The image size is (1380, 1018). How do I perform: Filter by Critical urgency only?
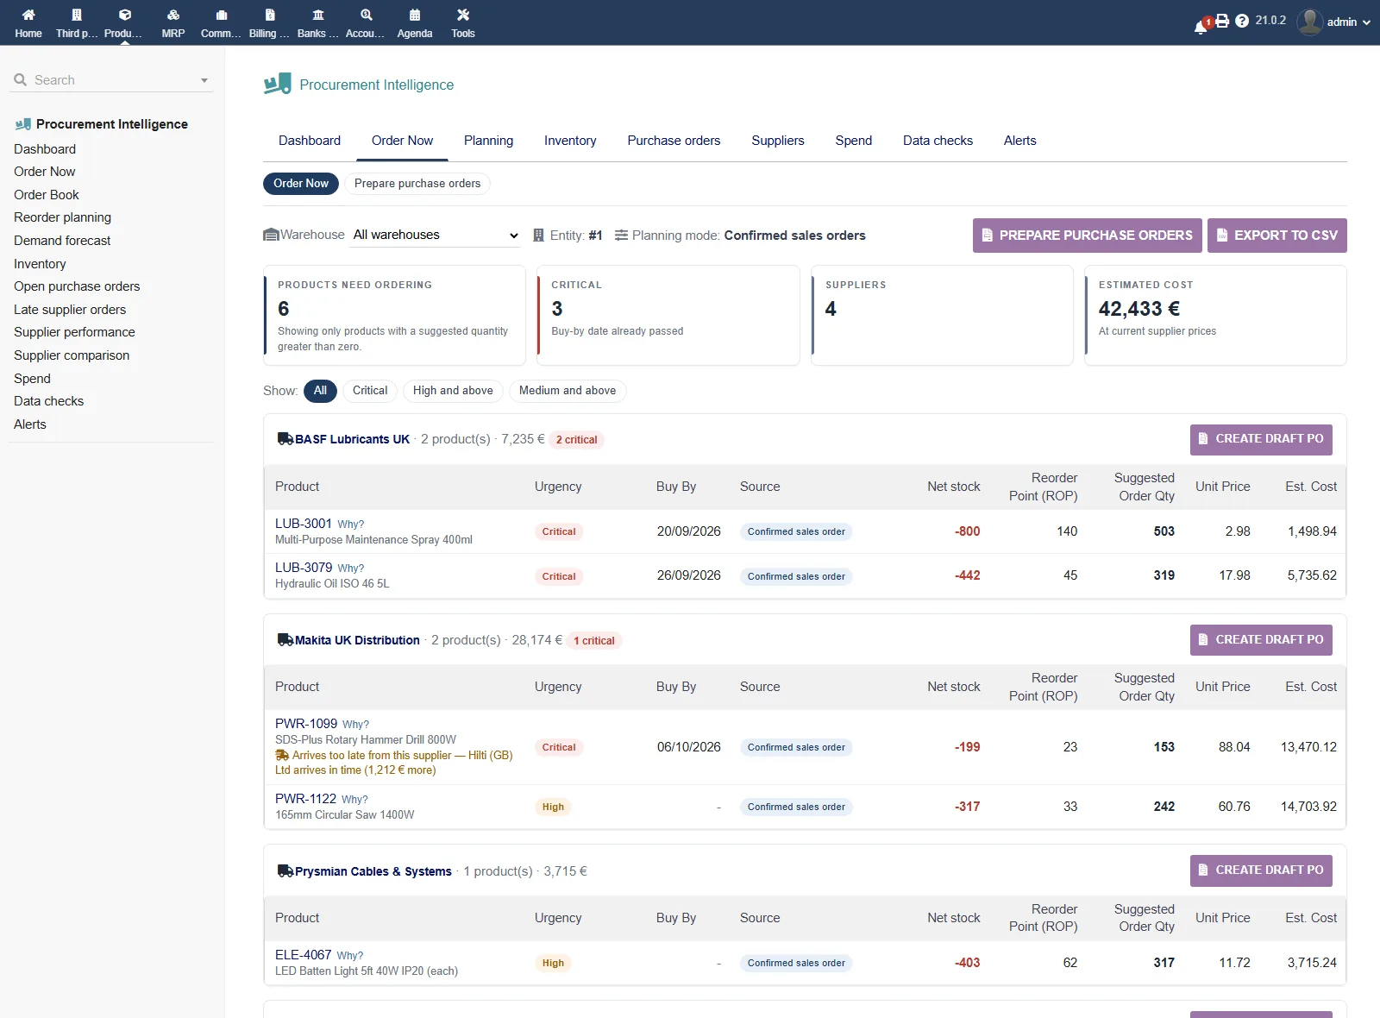(x=370, y=391)
